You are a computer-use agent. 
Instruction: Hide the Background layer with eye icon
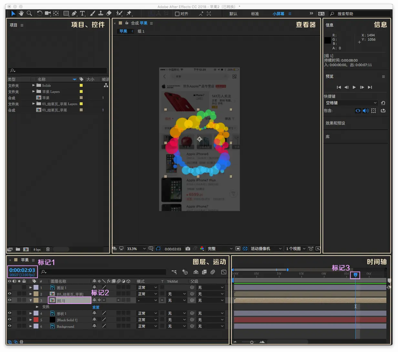tap(9, 326)
